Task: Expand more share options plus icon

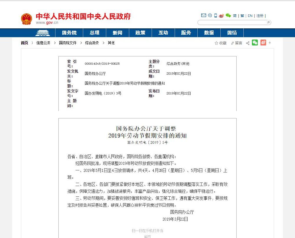Action: click(270, 43)
